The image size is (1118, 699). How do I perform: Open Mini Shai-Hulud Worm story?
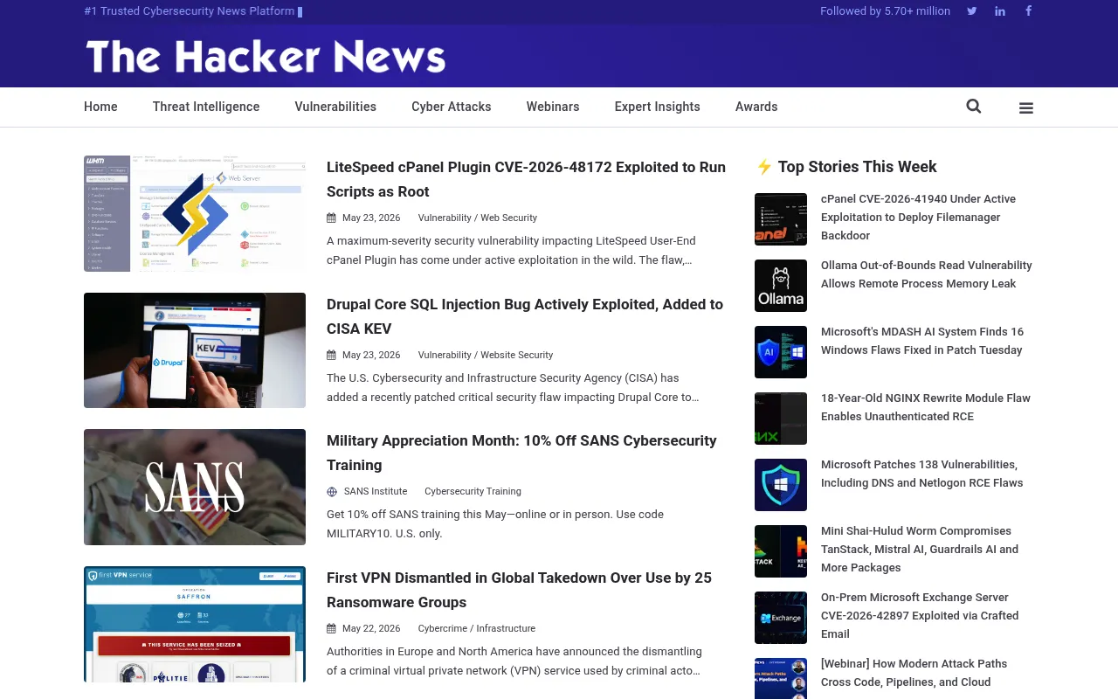(920, 550)
